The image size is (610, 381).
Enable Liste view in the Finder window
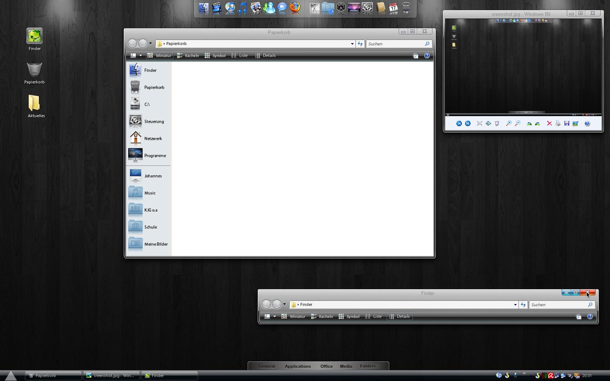[374, 316]
